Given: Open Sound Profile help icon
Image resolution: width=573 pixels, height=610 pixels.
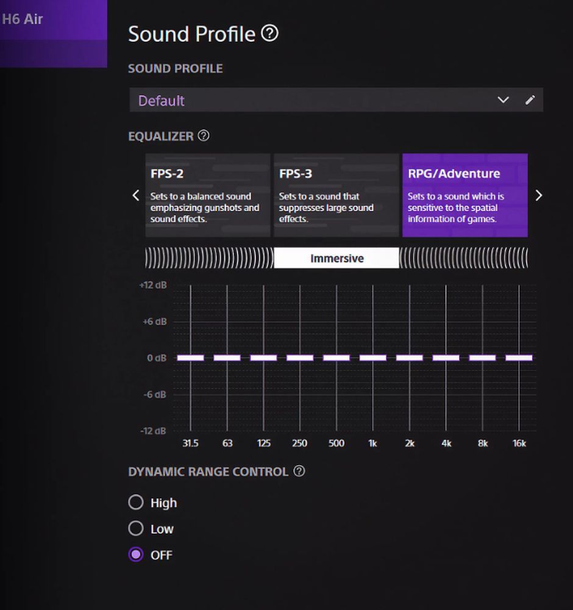Looking at the screenshot, I should (x=269, y=33).
